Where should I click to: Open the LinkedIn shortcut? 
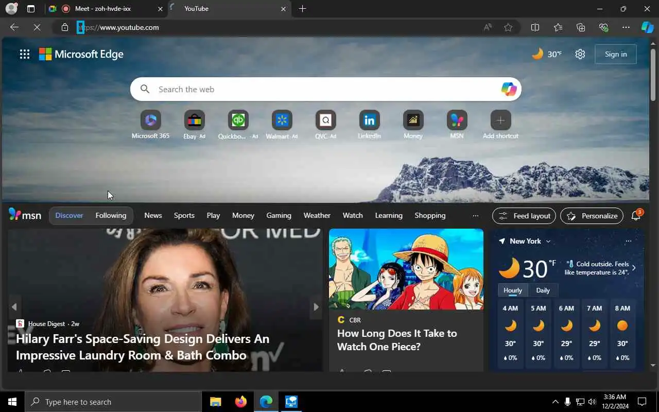pyautogui.click(x=369, y=125)
